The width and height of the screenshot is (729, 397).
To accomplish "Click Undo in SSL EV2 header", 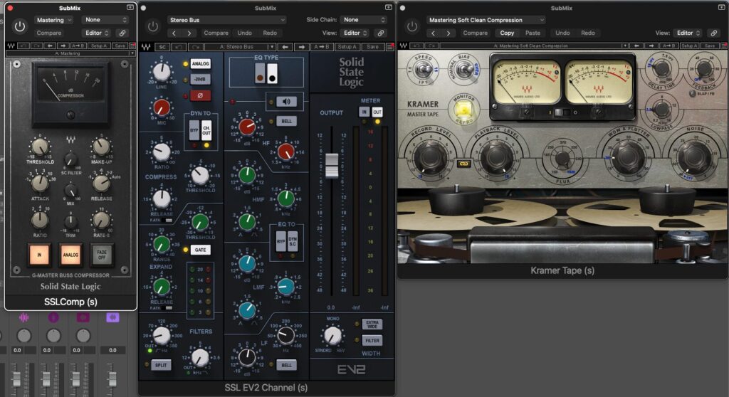I will click(x=245, y=33).
